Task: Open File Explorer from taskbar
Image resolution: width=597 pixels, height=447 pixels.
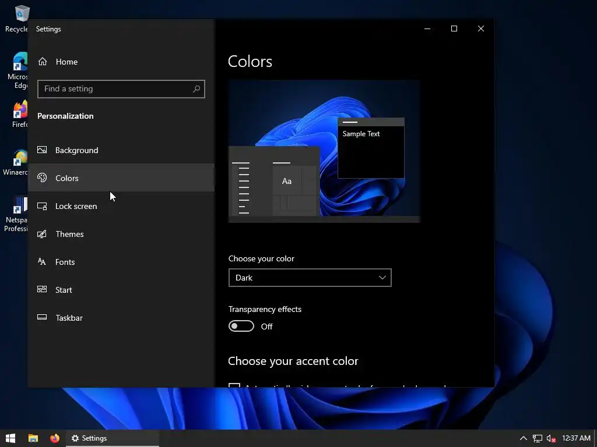Action: (x=33, y=438)
